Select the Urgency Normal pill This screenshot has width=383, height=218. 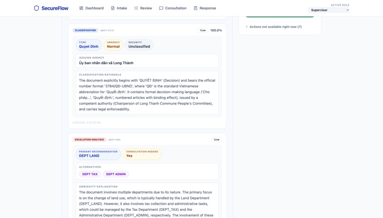[114, 45]
